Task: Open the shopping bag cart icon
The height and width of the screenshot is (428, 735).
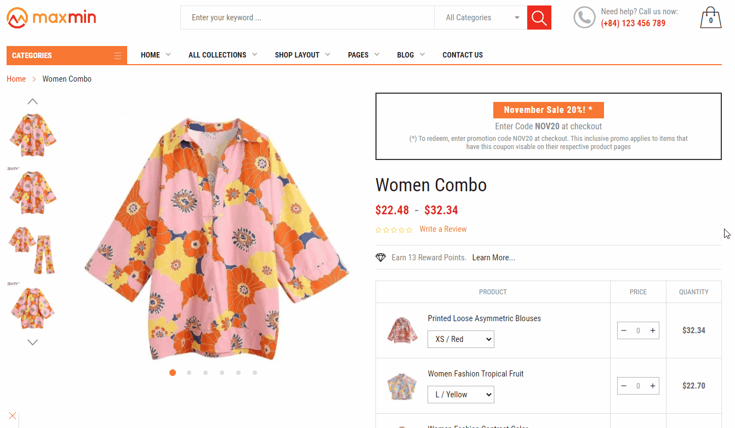Action: (x=710, y=18)
